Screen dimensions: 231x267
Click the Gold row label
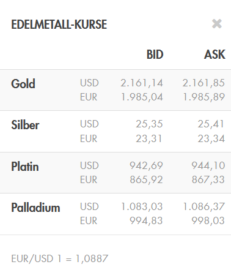pos(23,84)
